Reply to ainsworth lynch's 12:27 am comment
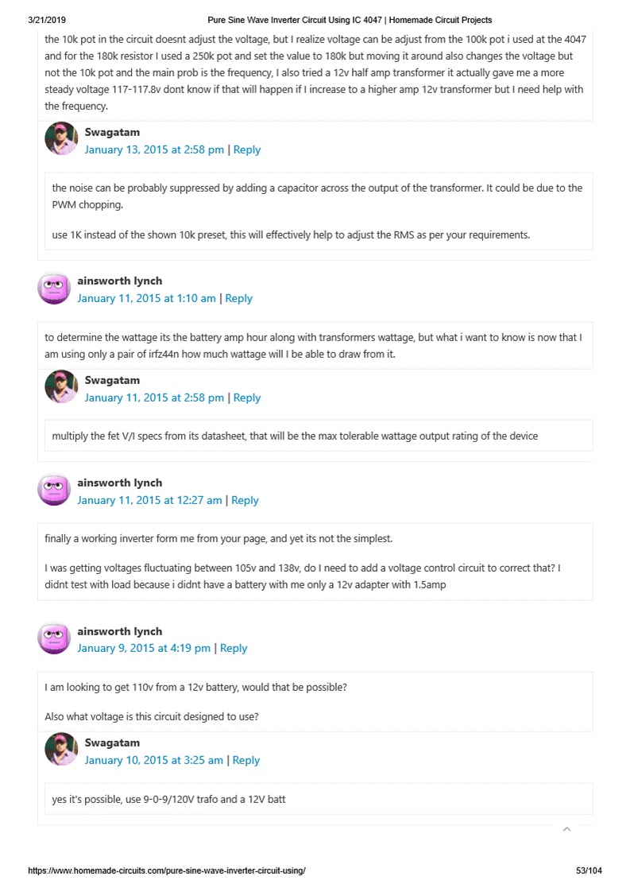 click(x=245, y=500)
